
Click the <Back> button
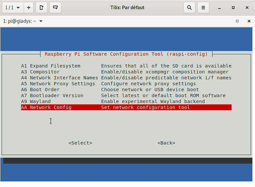pos(166,143)
